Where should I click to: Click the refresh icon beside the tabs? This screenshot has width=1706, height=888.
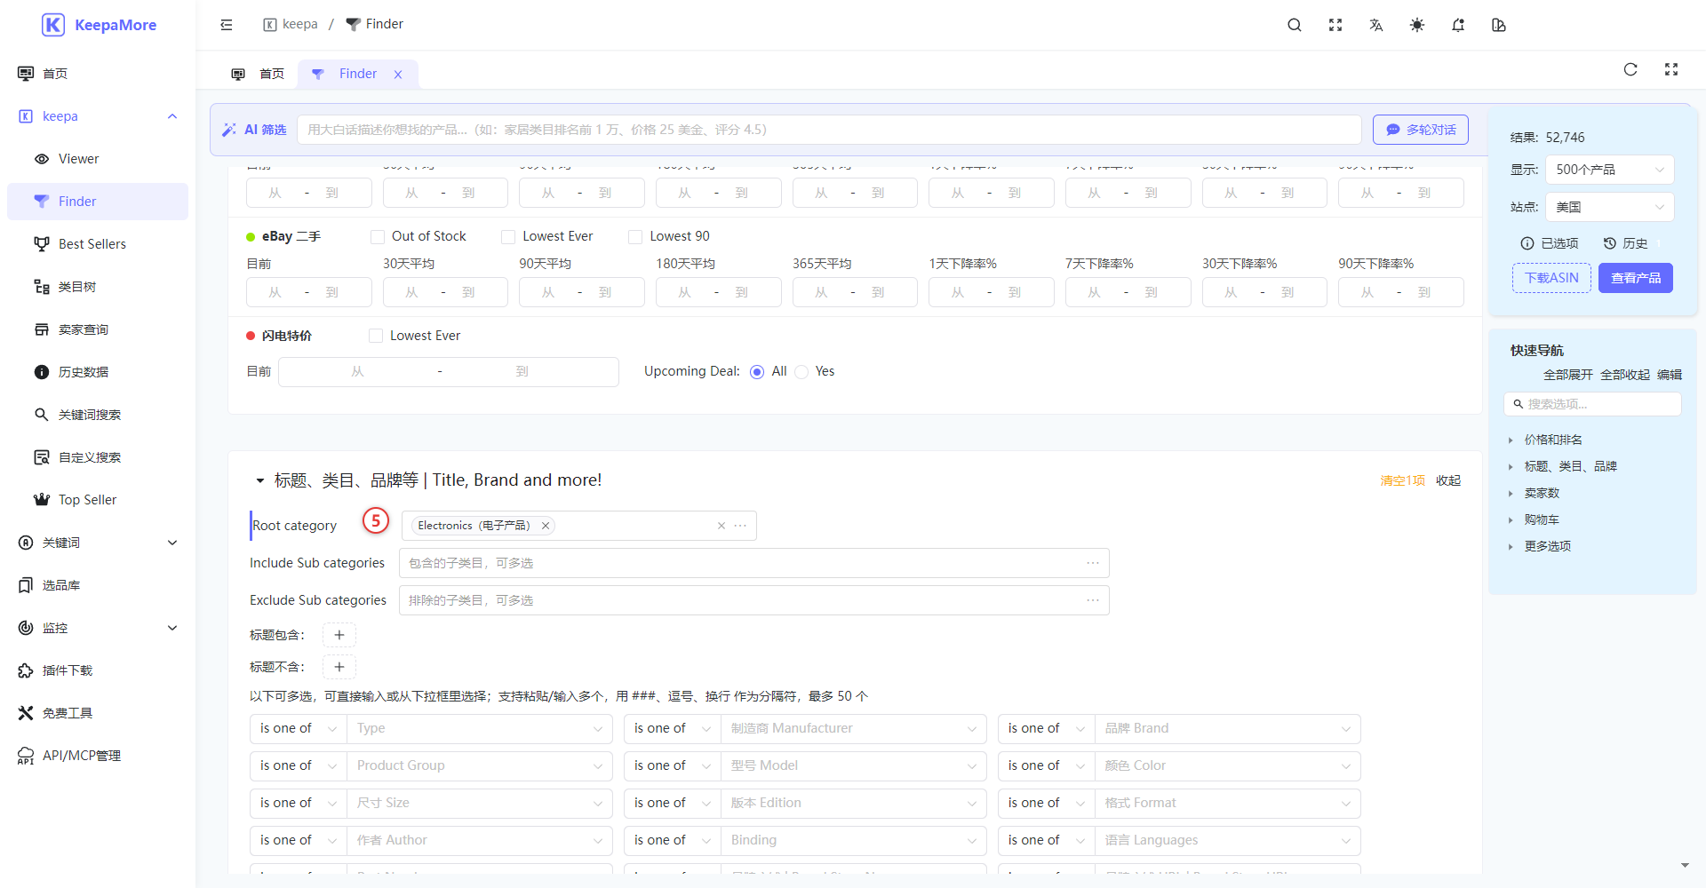point(1630,69)
